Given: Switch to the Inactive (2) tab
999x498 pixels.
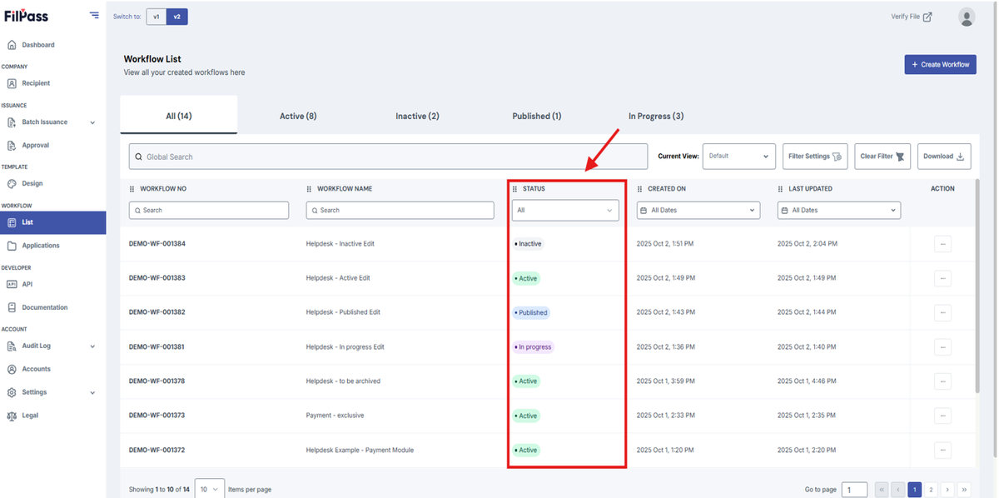Looking at the screenshot, I should pyautogui.click(x=417, y=116).
